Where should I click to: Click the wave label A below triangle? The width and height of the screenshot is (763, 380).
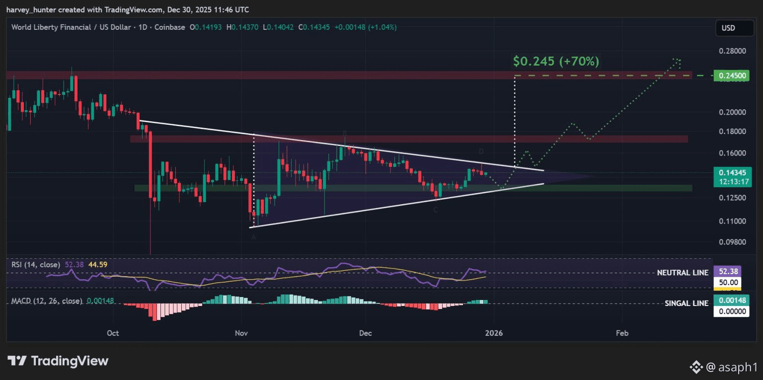[253, 237]
